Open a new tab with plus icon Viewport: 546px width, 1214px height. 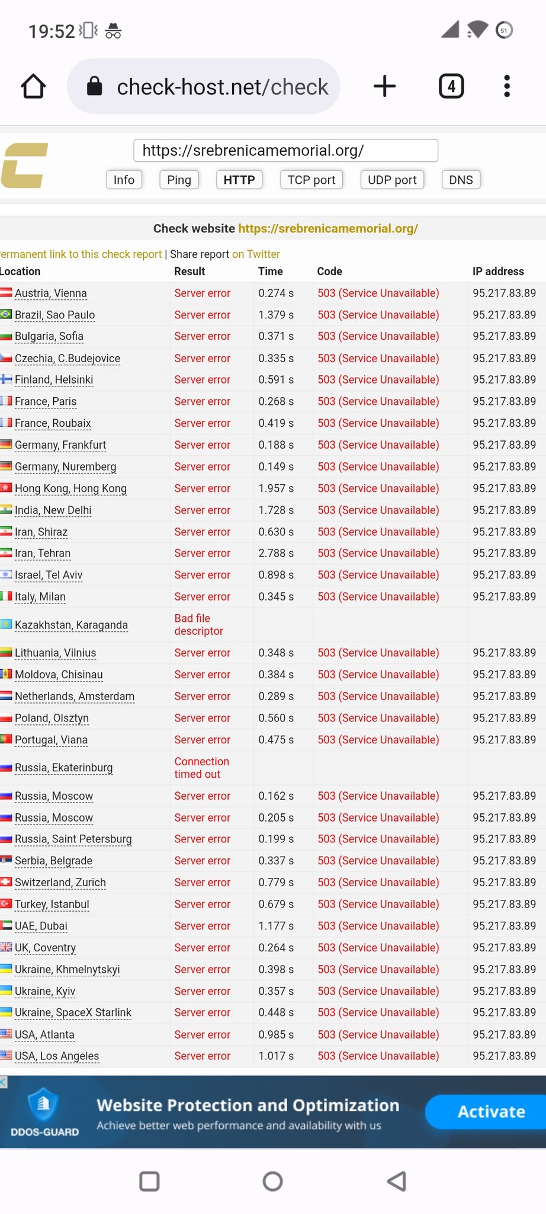pyautogui.click(x=385, y=87)
